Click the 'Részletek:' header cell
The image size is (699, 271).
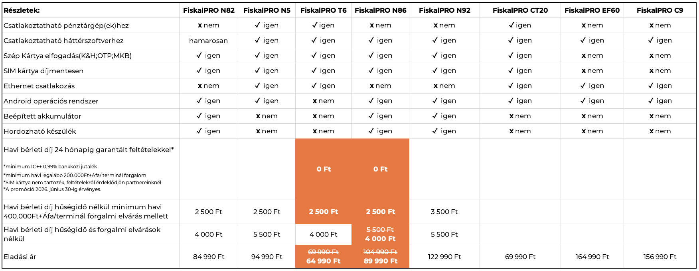[x=22, y=10]
